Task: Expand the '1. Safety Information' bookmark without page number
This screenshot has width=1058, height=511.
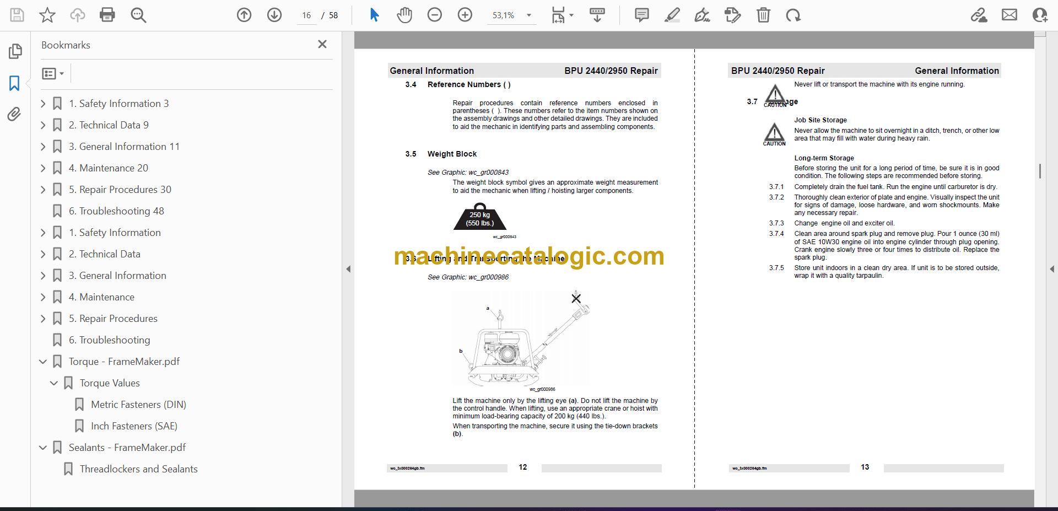Action: click(x=43, y=233)
